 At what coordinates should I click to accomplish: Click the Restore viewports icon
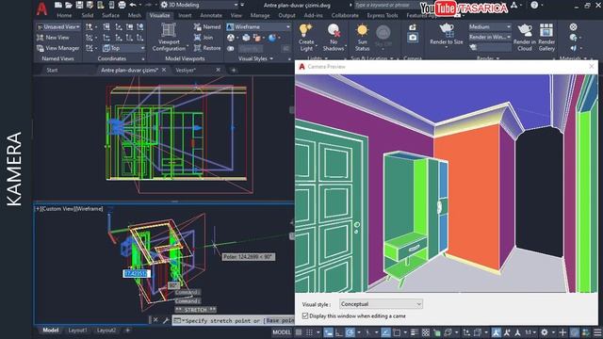(197, 48)
